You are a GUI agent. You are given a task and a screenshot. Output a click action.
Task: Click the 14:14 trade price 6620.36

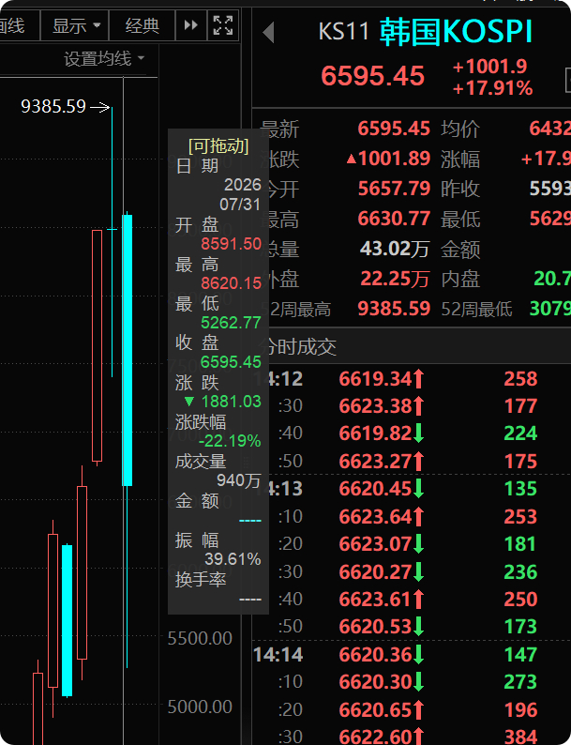[375, 655]
